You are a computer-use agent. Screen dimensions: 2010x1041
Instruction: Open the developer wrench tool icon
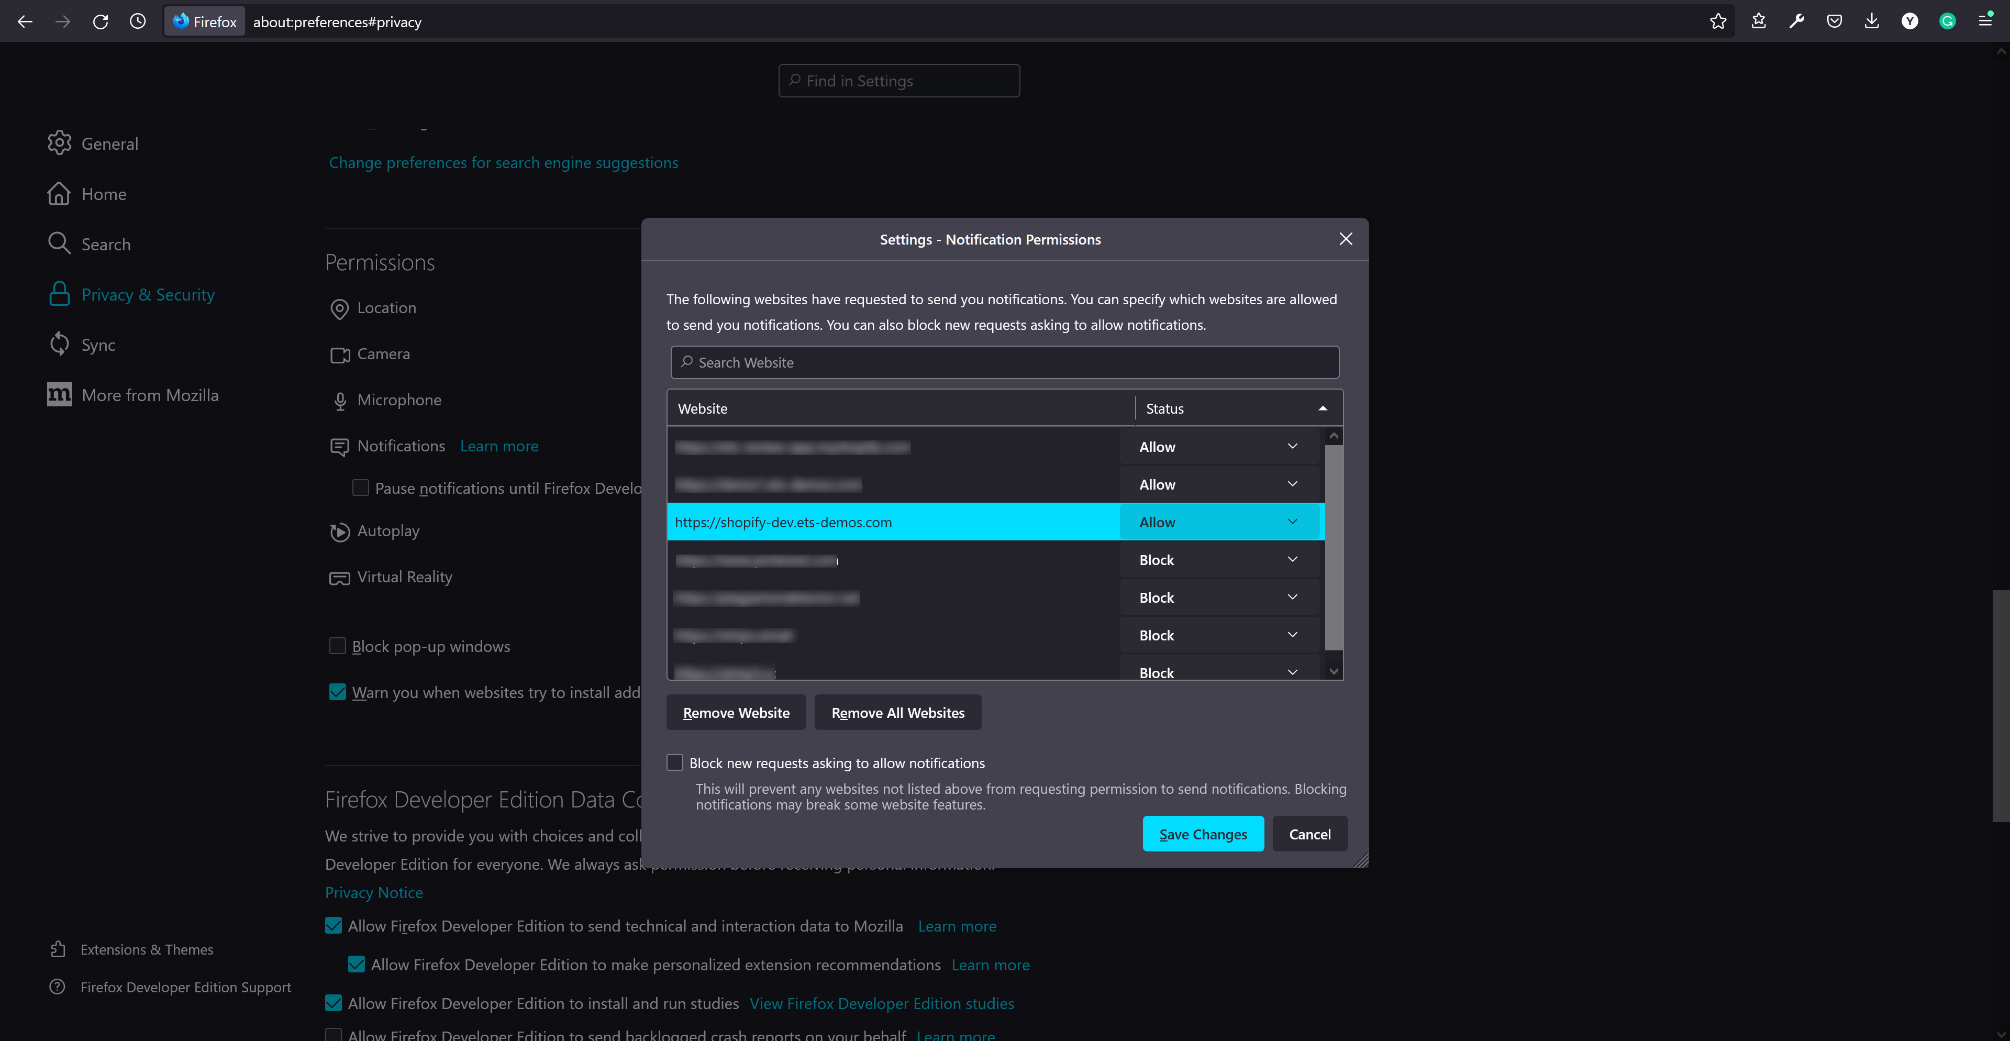click(1796, 22)
